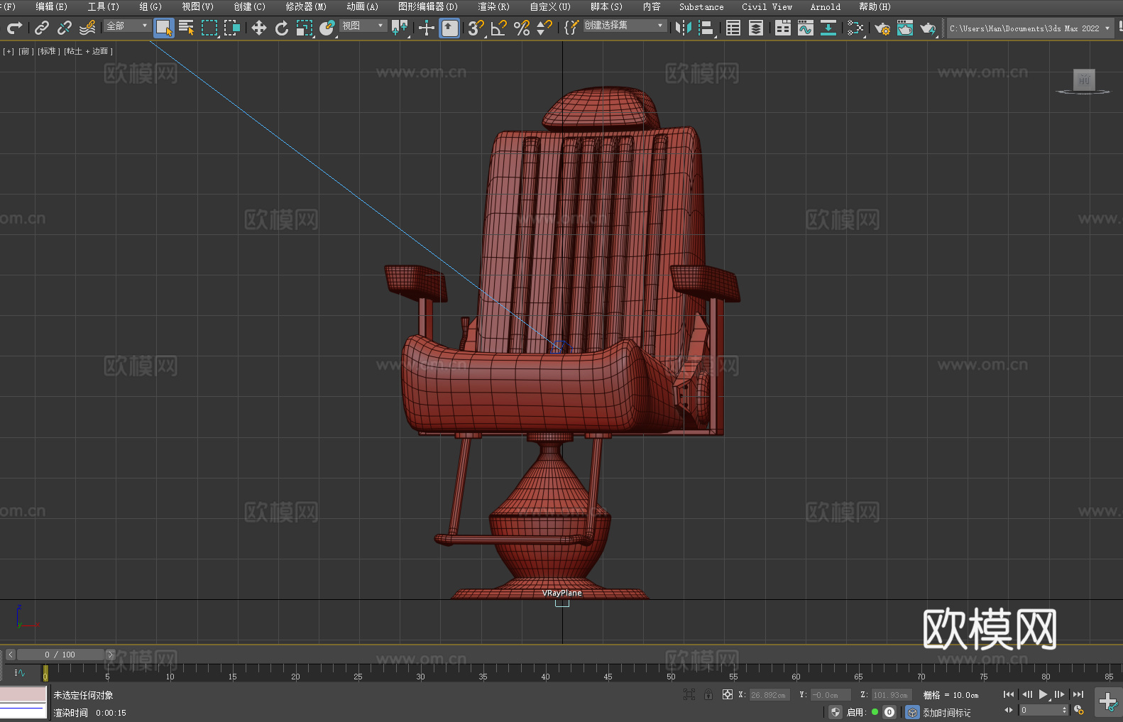1123x722 pixels.
Task: Open Render Setup teapot-gear icon
Action: [x=882, y=28]
